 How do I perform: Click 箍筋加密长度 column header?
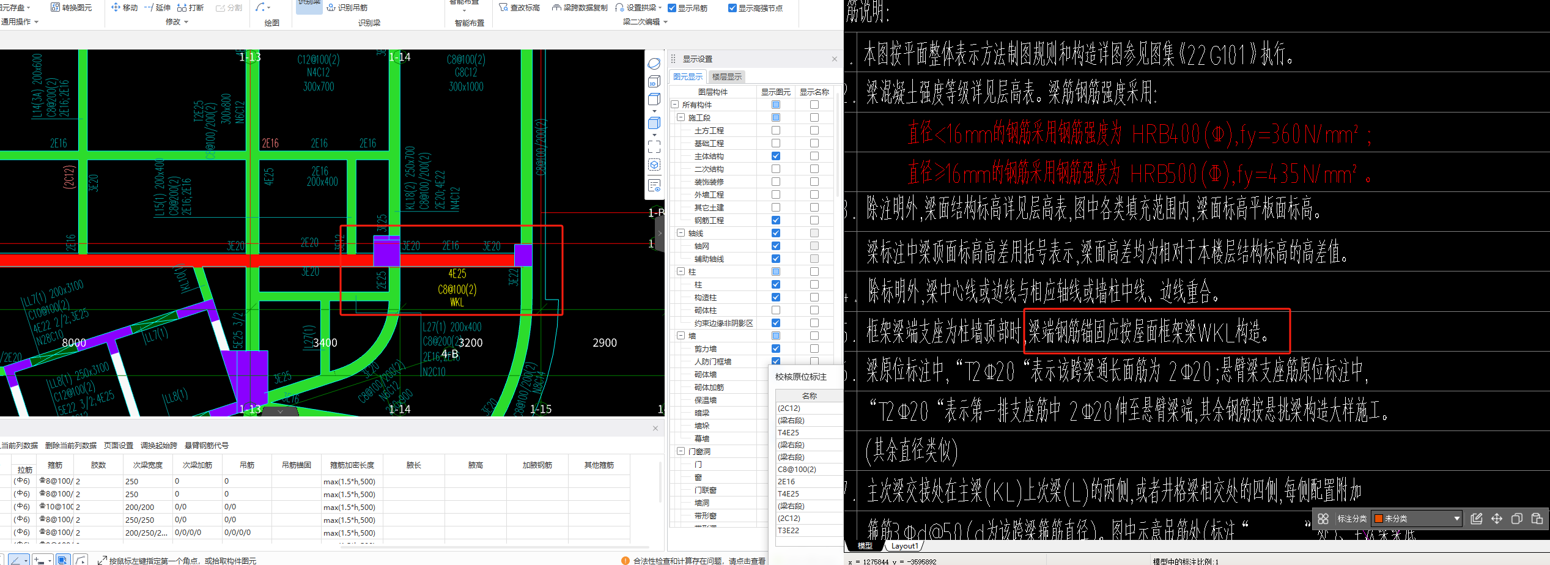tap(352, 465)
